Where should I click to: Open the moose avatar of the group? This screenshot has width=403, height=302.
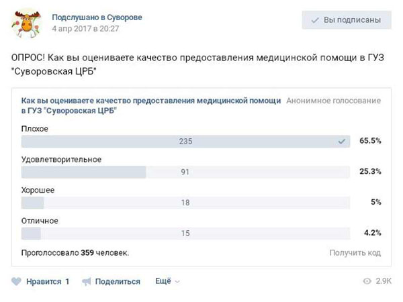24,22
